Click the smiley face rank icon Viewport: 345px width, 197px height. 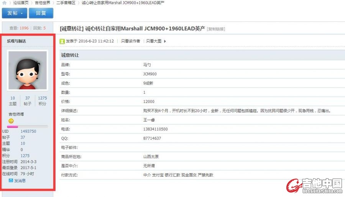point(11,121)
